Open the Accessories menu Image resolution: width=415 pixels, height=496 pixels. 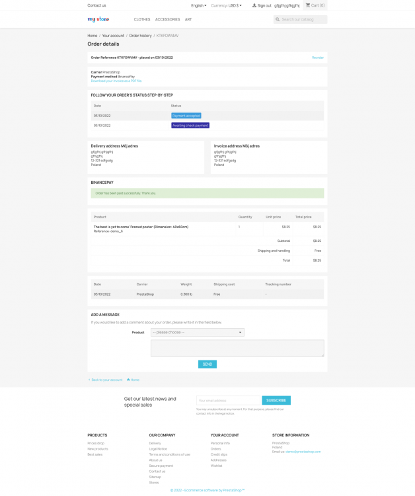(167, 20)
